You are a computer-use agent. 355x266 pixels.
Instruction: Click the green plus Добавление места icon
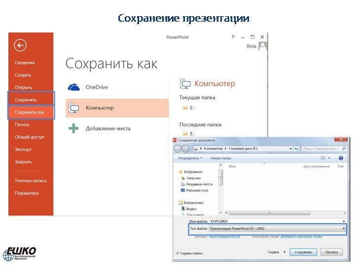click(73, 129)
